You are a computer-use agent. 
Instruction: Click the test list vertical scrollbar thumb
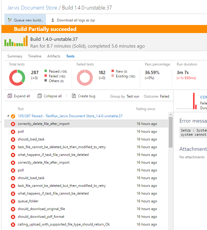pos(171,132)
